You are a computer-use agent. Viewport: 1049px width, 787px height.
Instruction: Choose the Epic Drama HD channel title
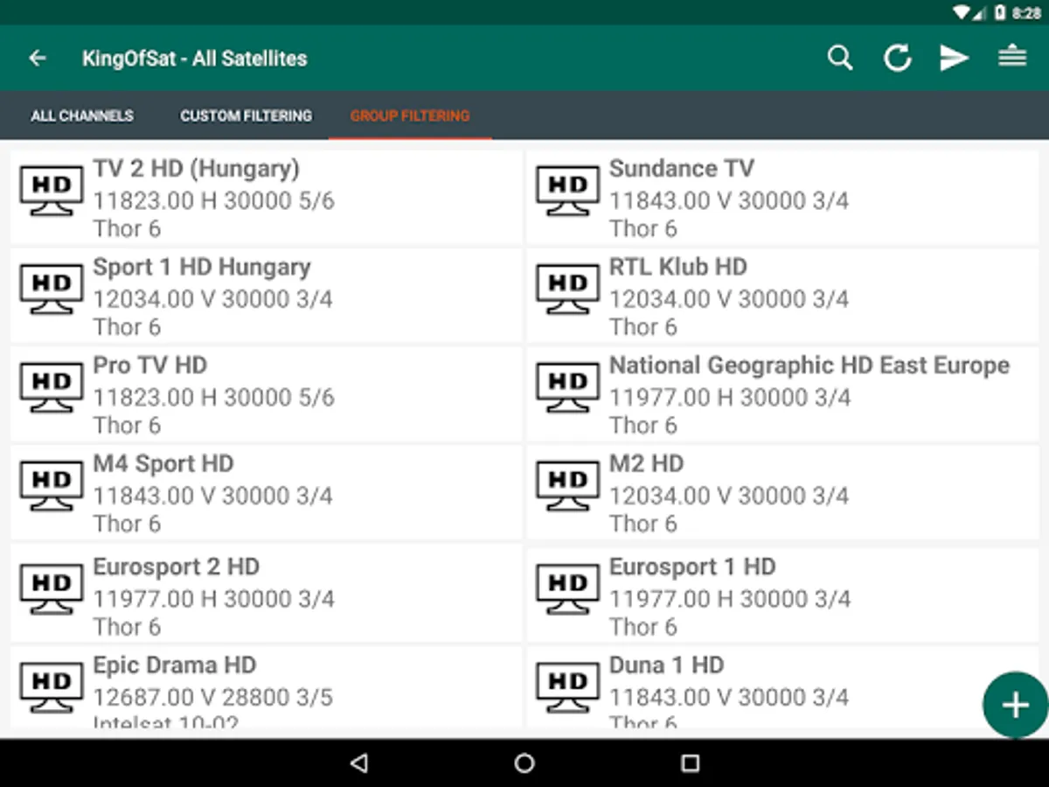pyautogui.click(x=175, y=665)
